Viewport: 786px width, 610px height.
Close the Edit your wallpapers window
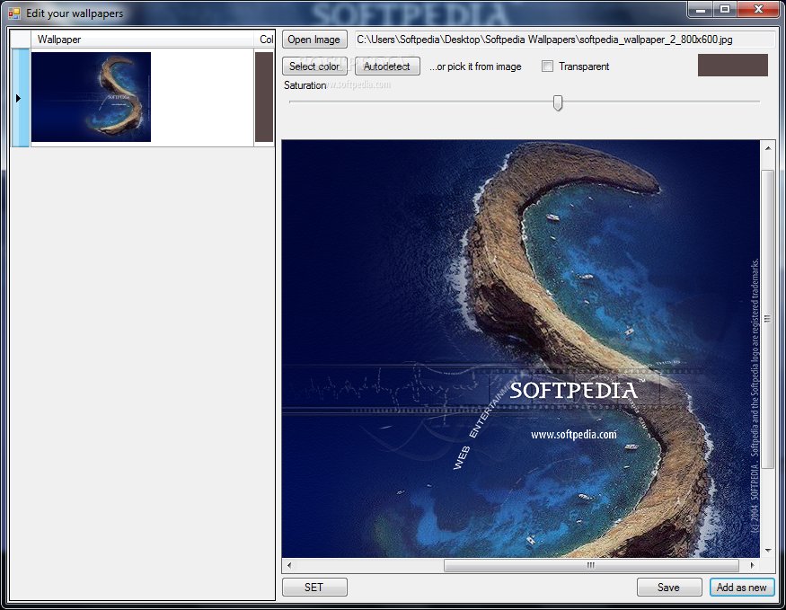pos(758,10)
